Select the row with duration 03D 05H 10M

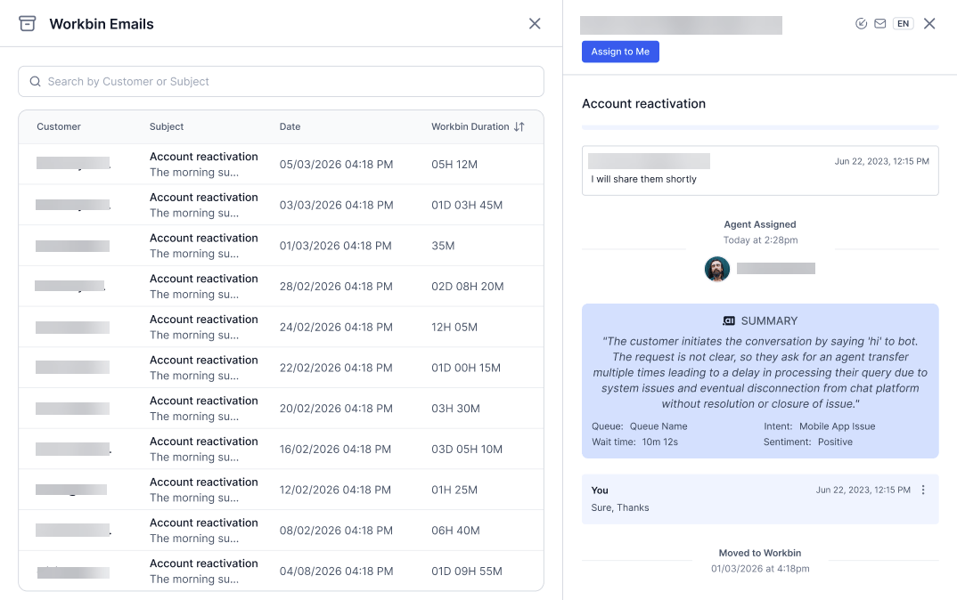coord(281,450)
